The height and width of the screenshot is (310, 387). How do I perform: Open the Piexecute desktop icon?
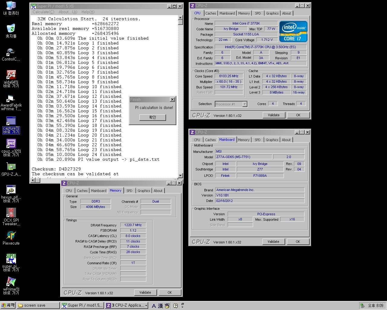[11, 238]
